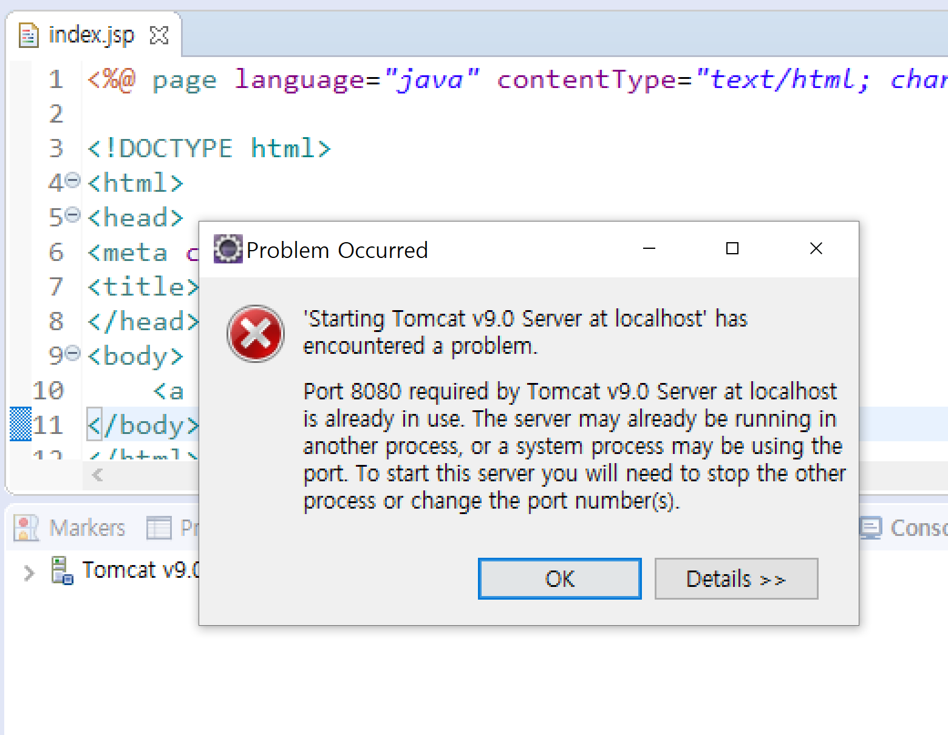Click the index.jsp file icon on tab
The height and width of the screenshot is (735, 948).
pyautogui.click(x=29, y=35)
